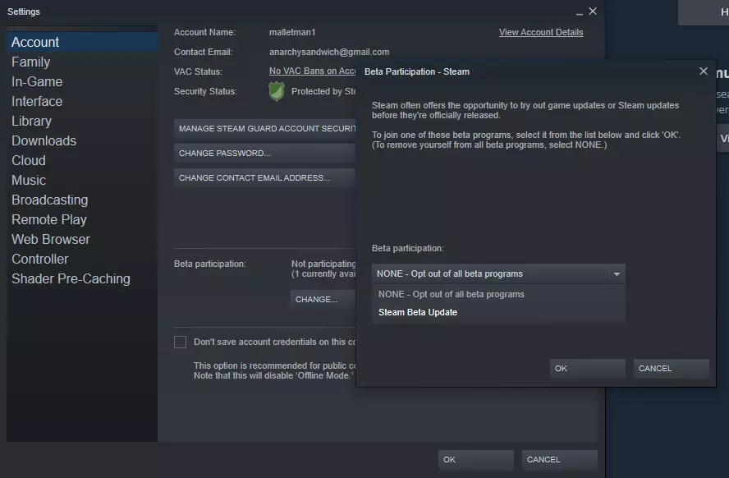Viewport: 729px width, 478px height.
Task: Click the contact email anarchysandwich@gmail.com
Action: coord(329,52)
